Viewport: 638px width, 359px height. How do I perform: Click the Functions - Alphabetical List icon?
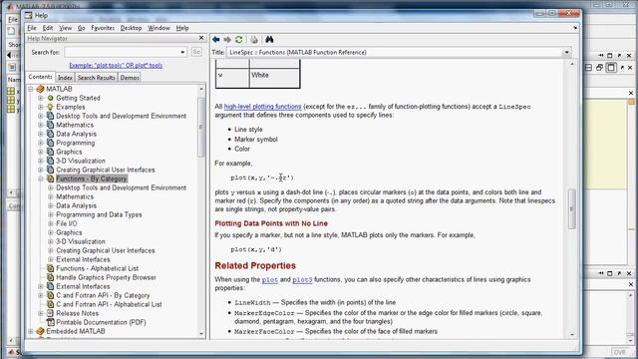(x=50, y=268)
